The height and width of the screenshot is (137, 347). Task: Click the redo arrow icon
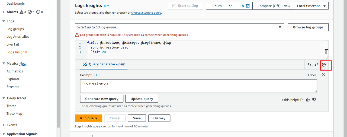(316, 65)
